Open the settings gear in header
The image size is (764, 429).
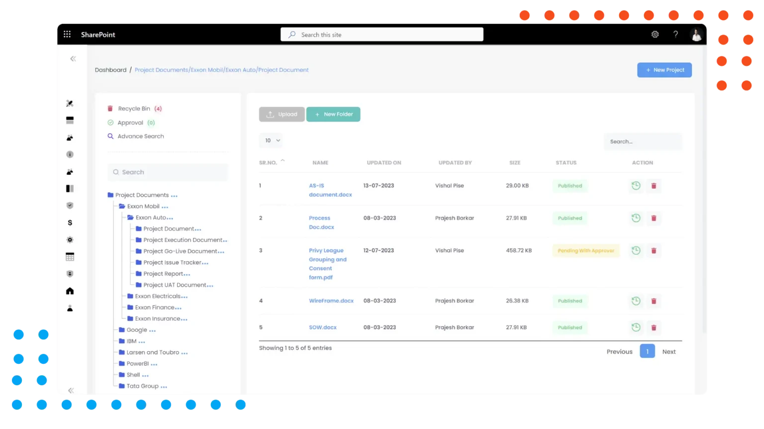655,34
